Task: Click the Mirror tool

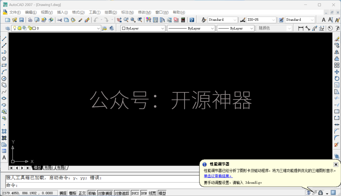Action: pos(337,52)
